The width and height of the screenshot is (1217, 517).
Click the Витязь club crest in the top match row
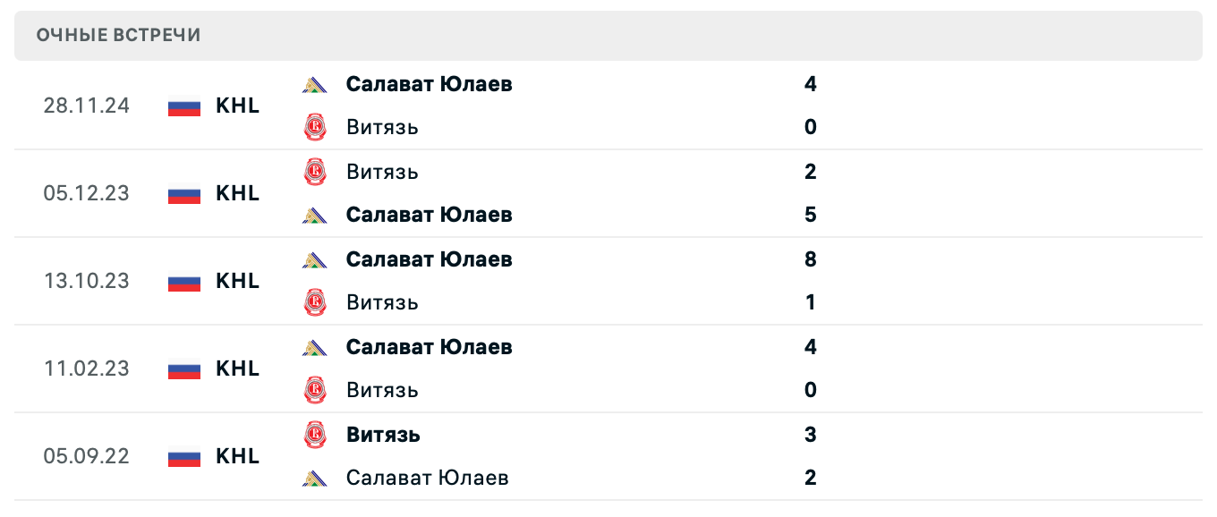315,127
